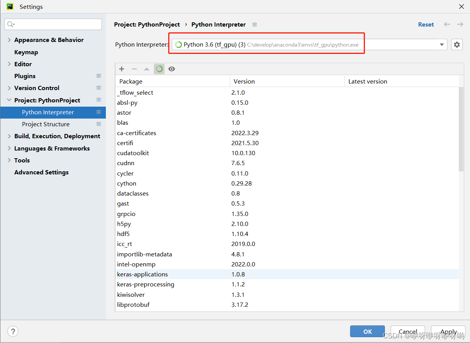The height and width of the screenshot is (343, 470).
Task: Open the interpreter gear settings icon
Action: click(x=457, y=45)
